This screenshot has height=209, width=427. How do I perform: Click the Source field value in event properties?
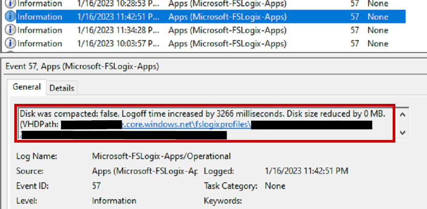(x=145, y=171)
